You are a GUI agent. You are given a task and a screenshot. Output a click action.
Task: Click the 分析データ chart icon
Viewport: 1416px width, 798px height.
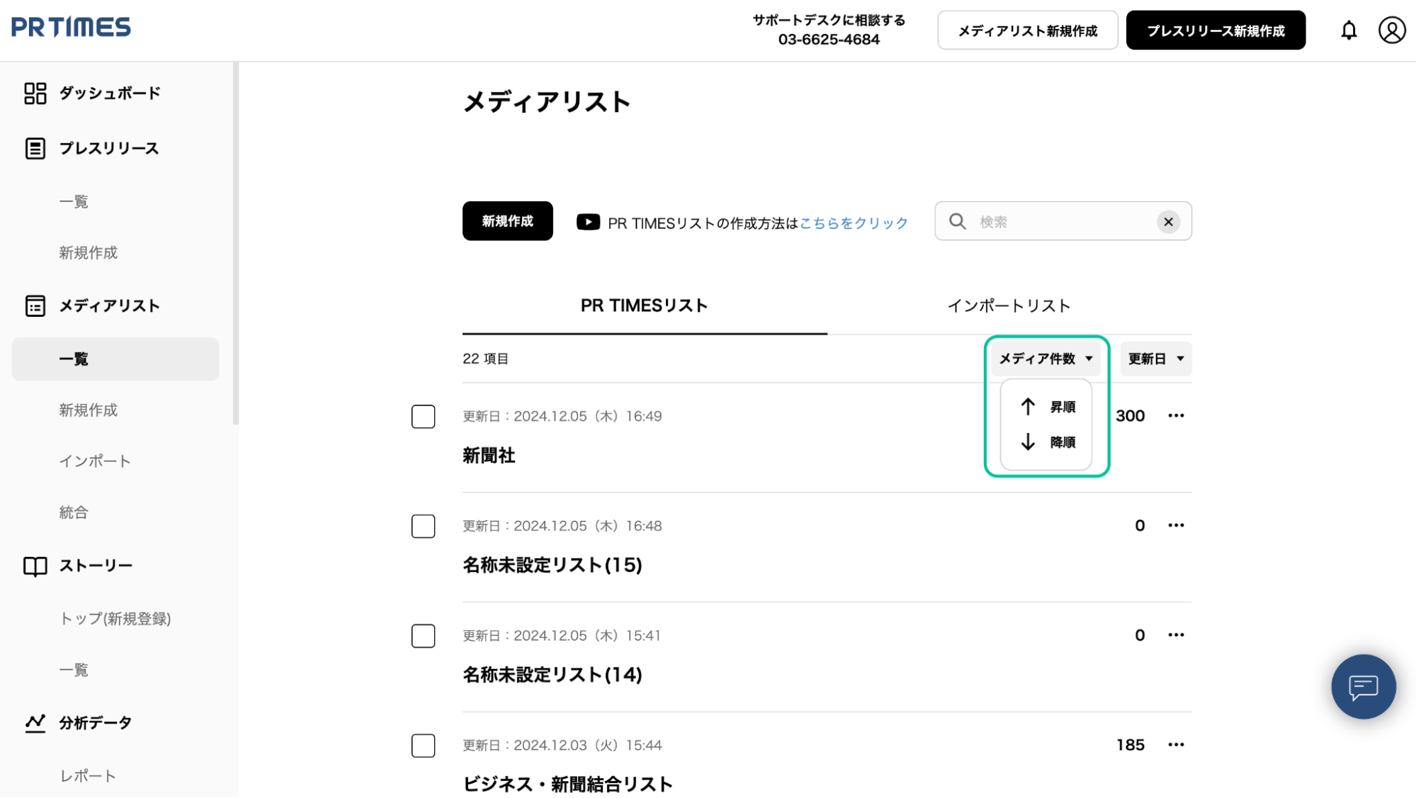(35, 723)
